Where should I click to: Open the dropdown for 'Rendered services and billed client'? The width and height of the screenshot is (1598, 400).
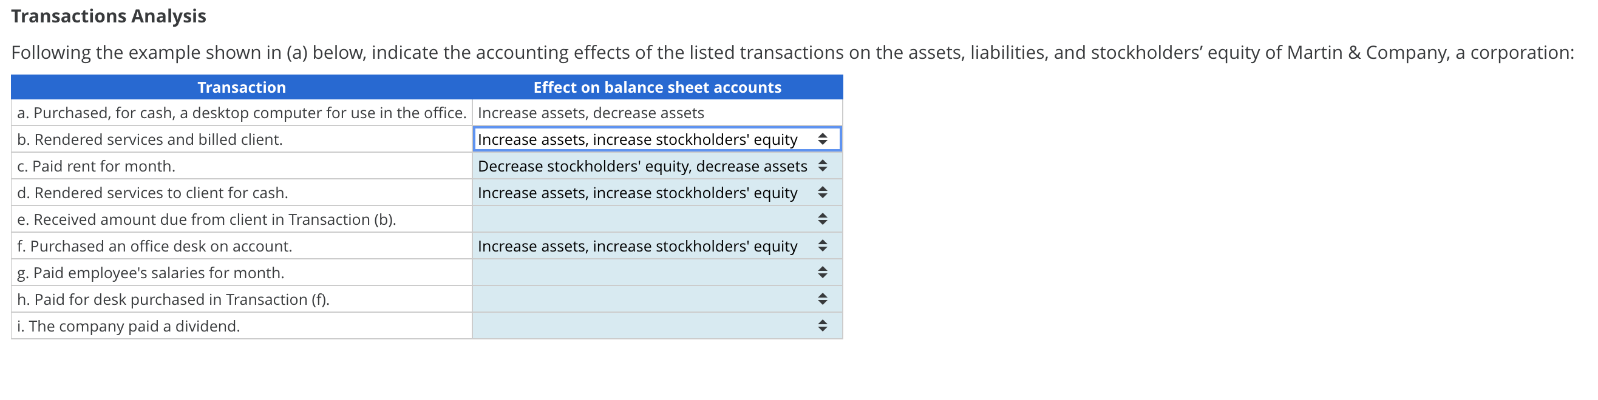tap(658, 139)
